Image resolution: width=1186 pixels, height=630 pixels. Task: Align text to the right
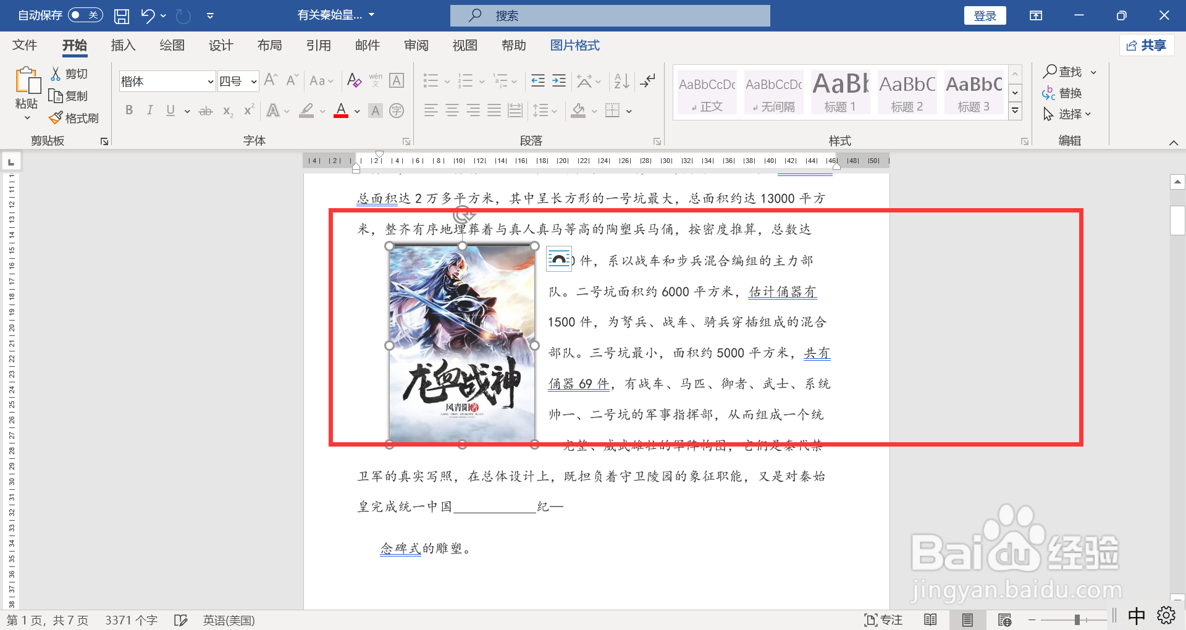click(x=473, y=111)
